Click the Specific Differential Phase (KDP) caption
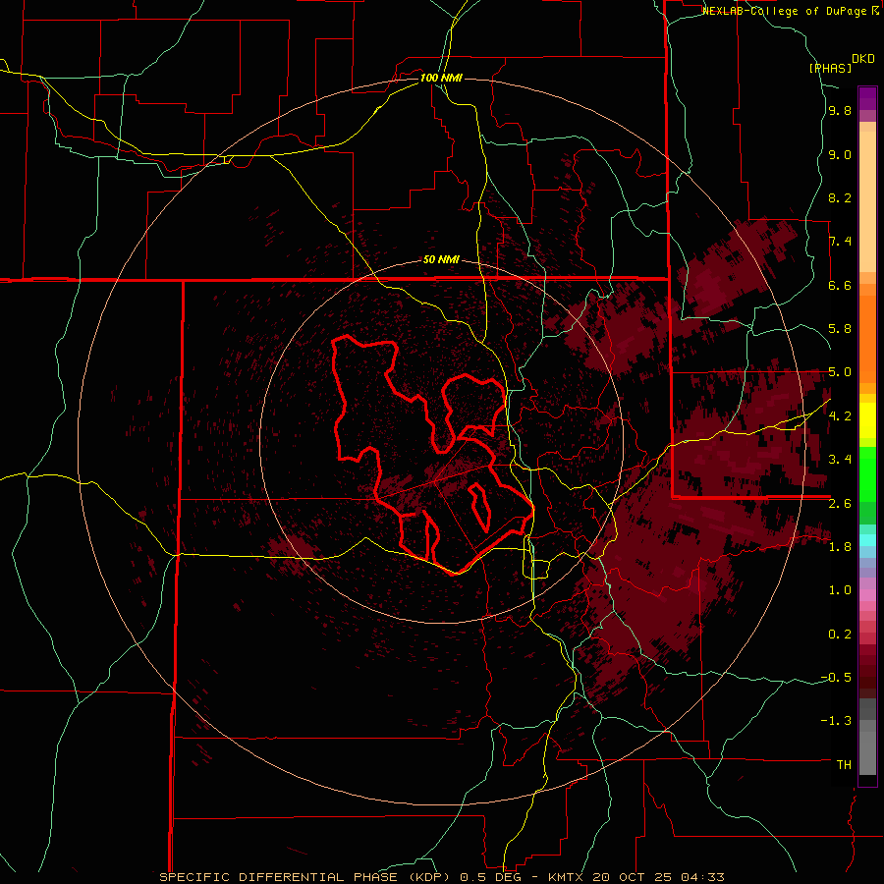The height and width of the screenshot is (884, 884). pyautogui.click(x=306, y=877)
